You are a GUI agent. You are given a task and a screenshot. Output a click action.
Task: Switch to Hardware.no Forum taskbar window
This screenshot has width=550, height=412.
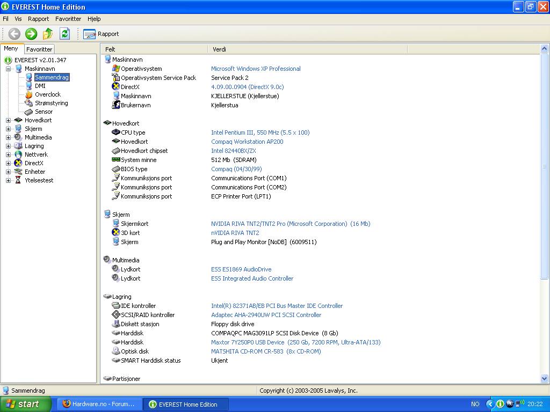coord(99,404)
